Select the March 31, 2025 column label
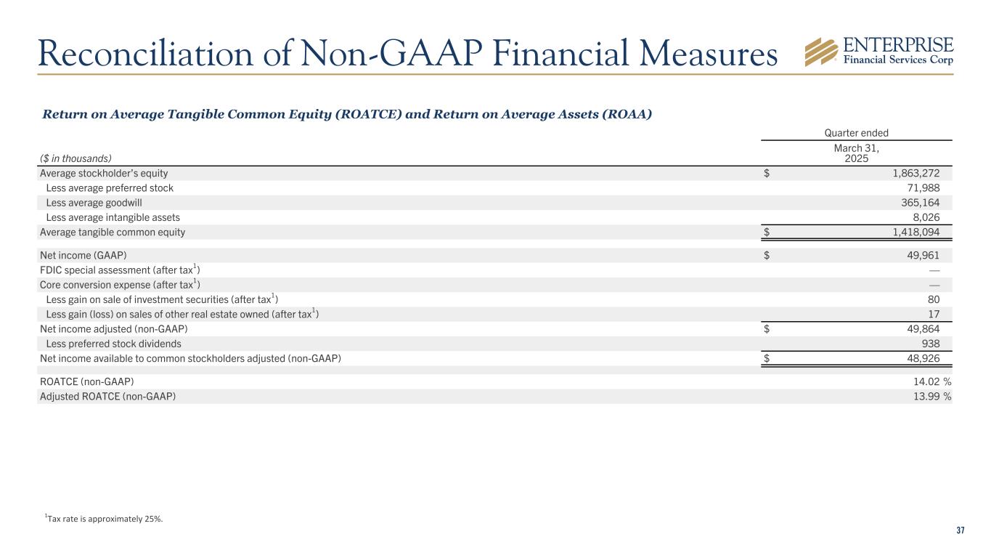The width and height of the screenshot is (991, 558). [857, 153]
